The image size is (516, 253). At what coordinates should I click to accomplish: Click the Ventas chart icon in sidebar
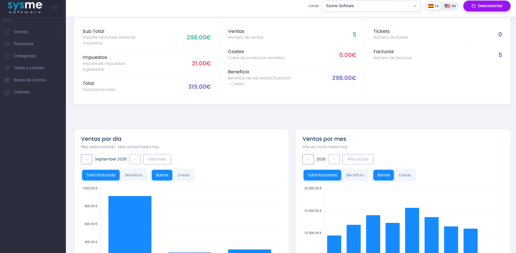(7, 32)
